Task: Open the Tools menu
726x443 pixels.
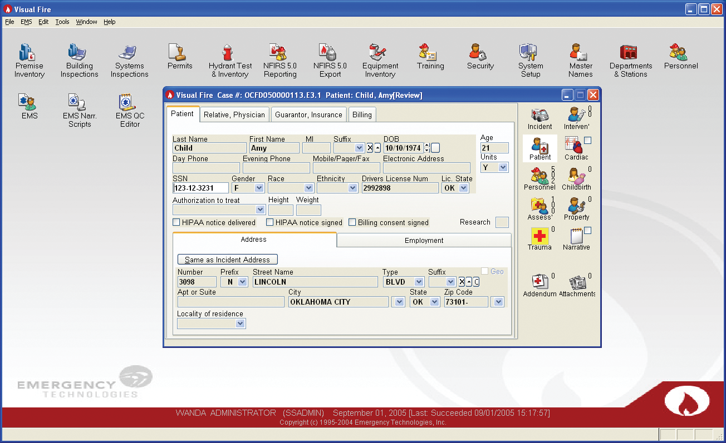Action: click(62, 22)
